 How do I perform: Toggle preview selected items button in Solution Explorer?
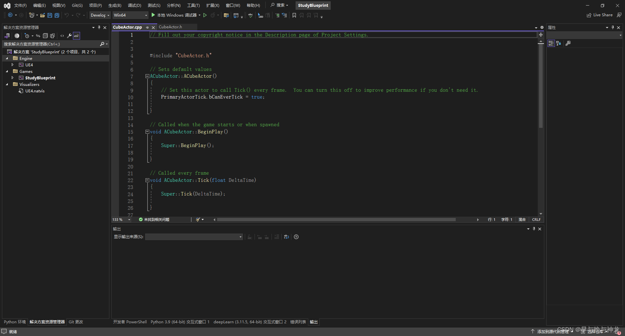coord(76,36)
